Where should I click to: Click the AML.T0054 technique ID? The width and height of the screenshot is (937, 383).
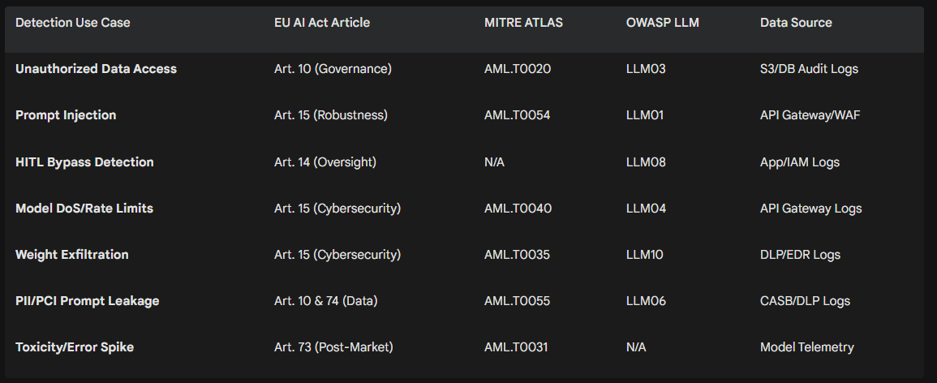pyautogui.click(x=517, y=115)
